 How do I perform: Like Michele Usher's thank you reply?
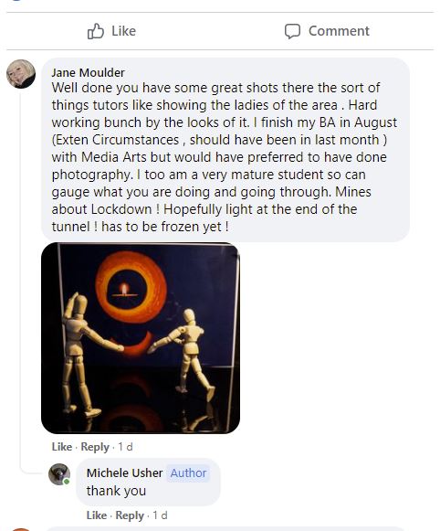pyautogui.click(x=97, y=515)
